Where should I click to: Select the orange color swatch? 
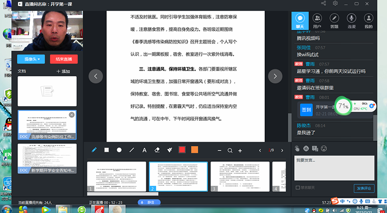[194, 150]
